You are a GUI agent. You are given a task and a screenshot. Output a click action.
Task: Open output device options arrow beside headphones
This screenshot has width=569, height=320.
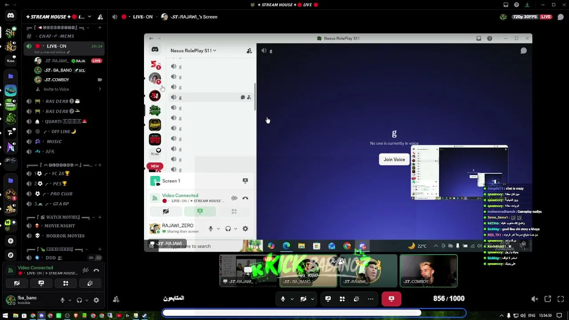coord(86,300)
